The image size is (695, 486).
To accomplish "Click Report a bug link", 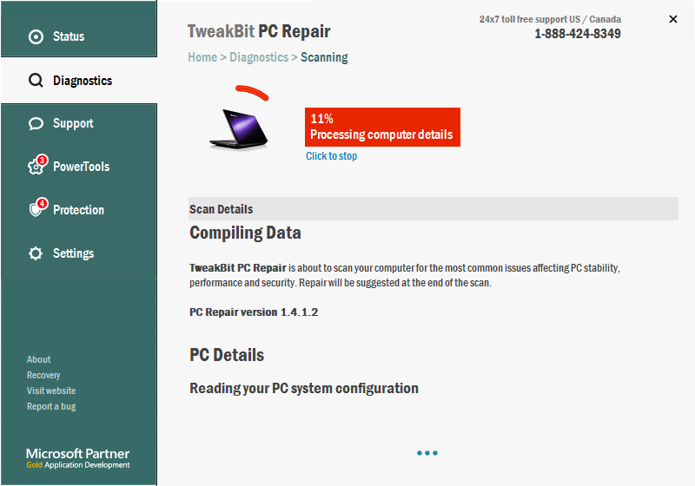I will coord(51,406).
